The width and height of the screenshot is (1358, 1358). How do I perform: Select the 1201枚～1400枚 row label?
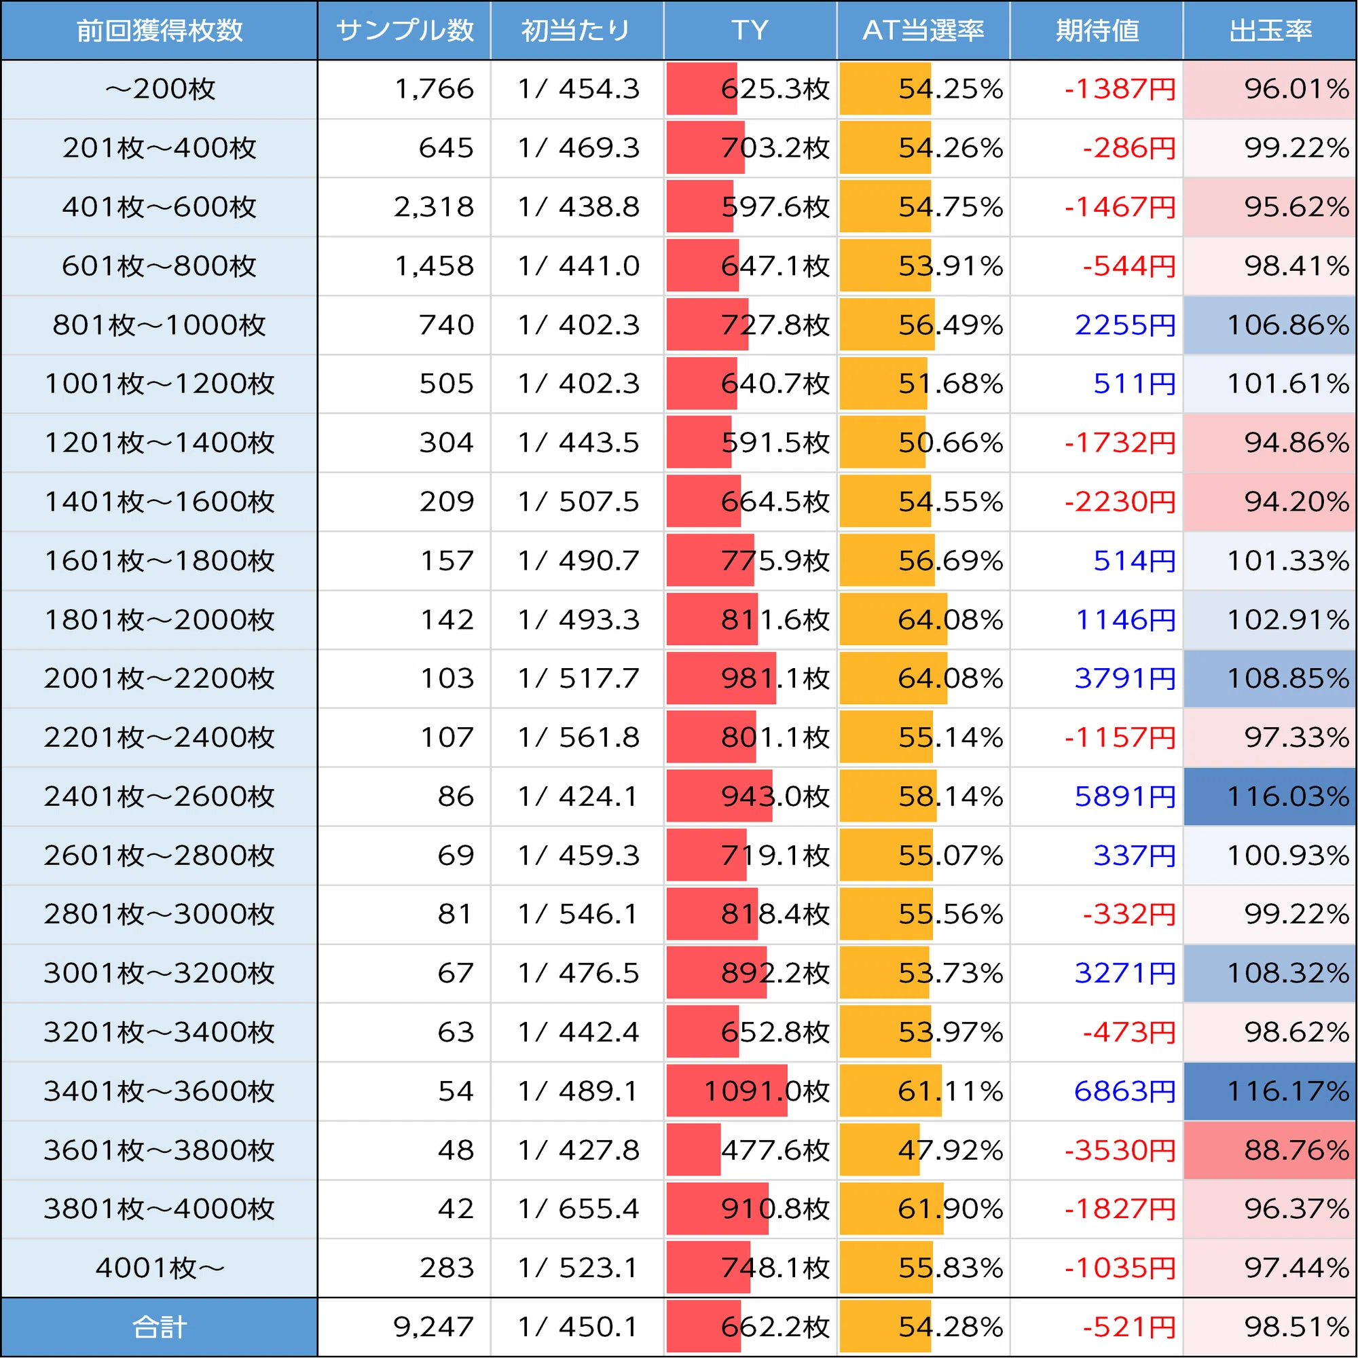point(160,443)
